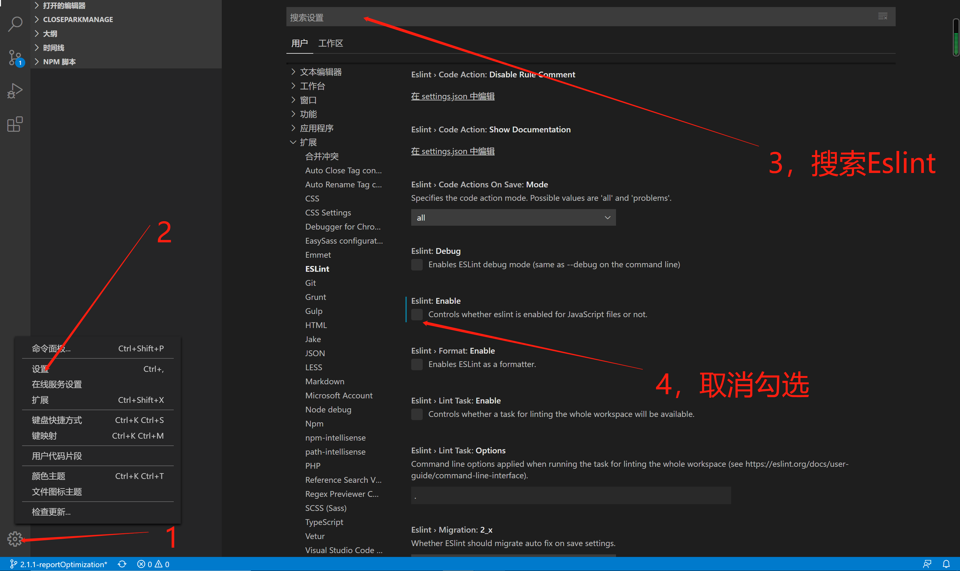960x571 pixels.
Task: Open the Search view in activity bar
Action: coord(15,24)
